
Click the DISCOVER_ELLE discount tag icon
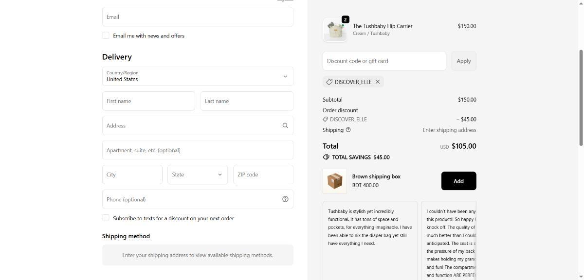(329, 82)
